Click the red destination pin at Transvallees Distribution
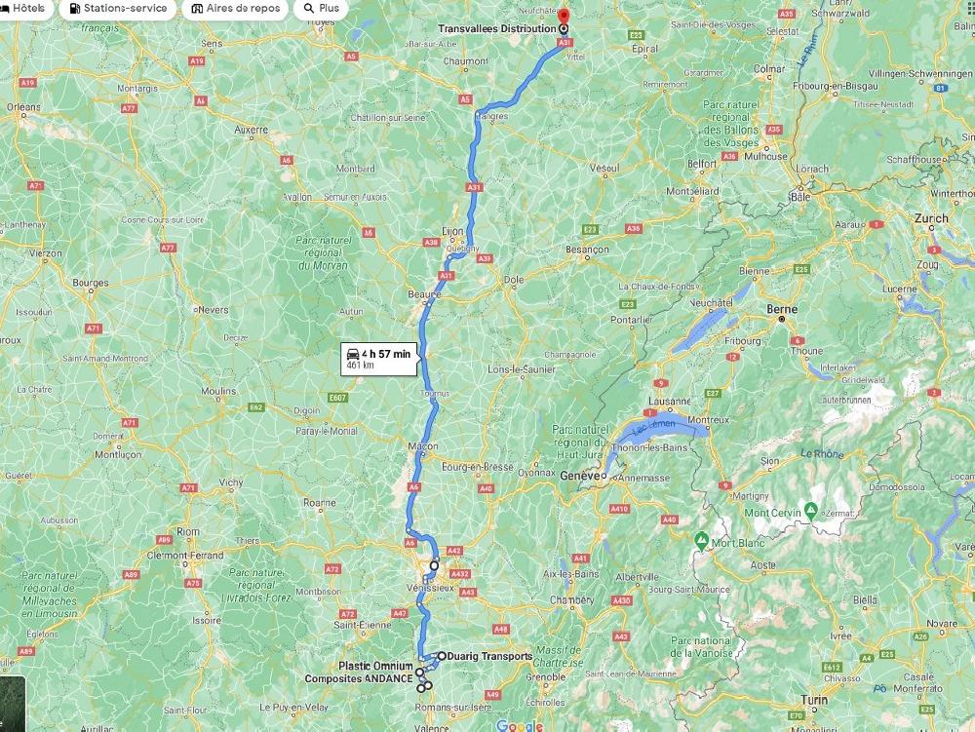This screenshot has height=732, width=975. pyautogui.click(x=564, y=18)
